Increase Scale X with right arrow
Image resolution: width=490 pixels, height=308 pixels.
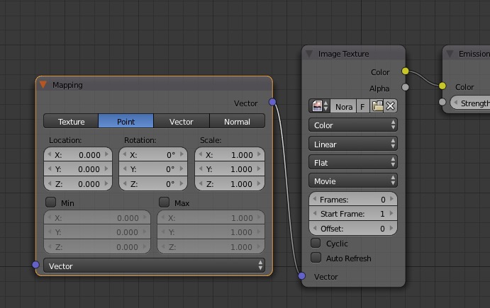[x=260, y=154]
